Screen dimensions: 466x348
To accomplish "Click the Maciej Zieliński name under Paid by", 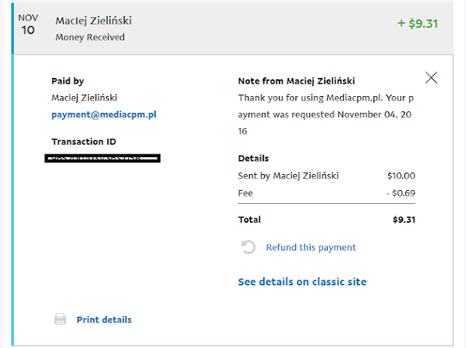I will point(84,98).
